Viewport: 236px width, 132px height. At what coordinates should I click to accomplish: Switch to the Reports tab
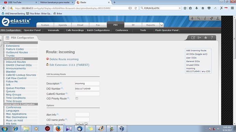coord(150,25)
